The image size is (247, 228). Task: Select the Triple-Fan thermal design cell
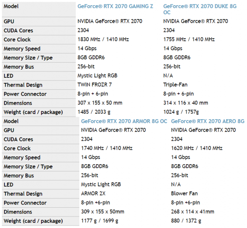pyautogui.click(x=175, y=85)
